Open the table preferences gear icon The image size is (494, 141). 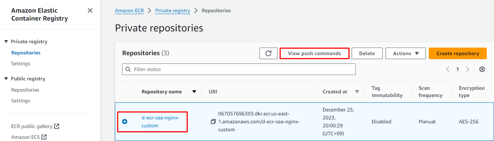(x=482, y=69)
